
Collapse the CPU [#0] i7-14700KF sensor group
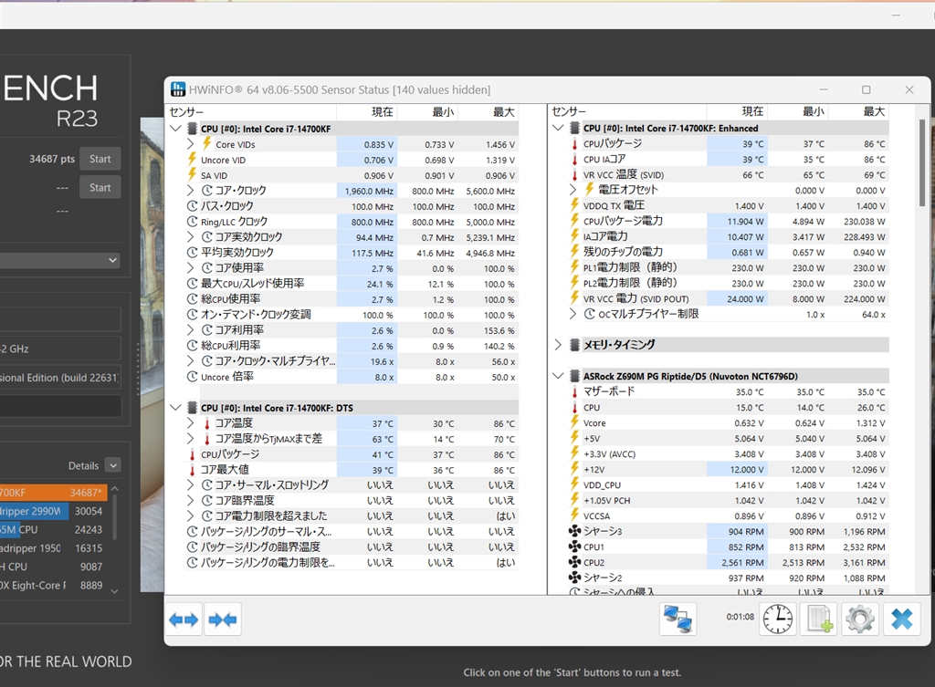pos(176,129)
